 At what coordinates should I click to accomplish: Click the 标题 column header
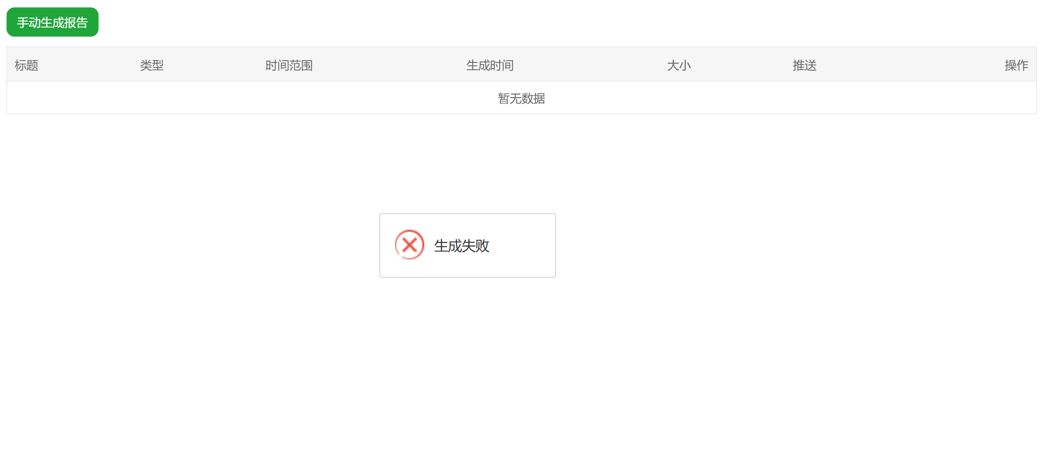click(x=27, y=65)
